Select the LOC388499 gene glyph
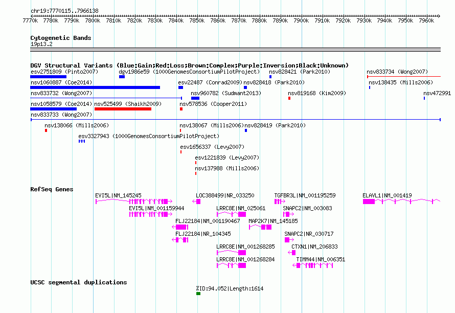The height and width of the screenshot is (313, 455). (196, 201)
